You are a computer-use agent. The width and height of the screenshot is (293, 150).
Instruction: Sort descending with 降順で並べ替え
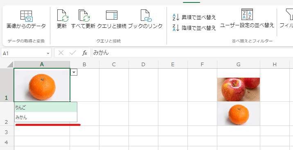tap(194, 28)
